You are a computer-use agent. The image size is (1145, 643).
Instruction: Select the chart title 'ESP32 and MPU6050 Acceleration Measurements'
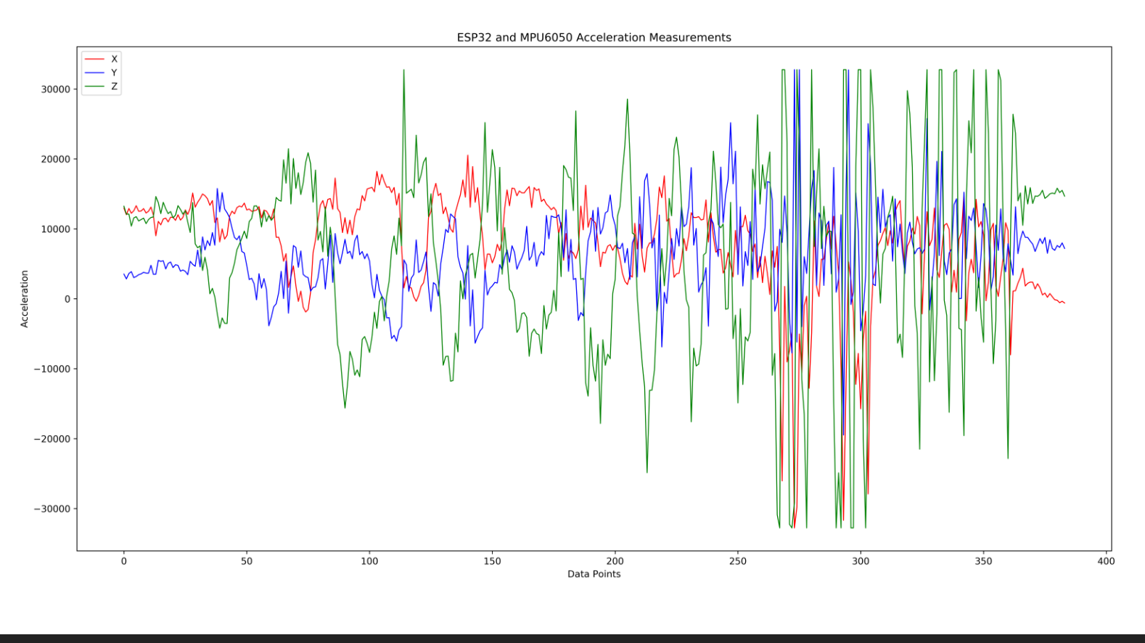(594, 38)
